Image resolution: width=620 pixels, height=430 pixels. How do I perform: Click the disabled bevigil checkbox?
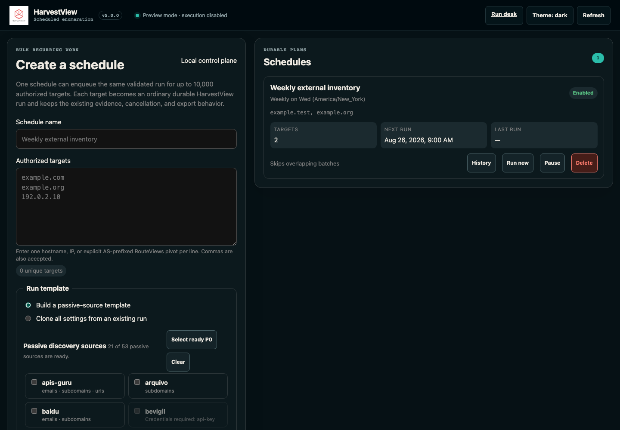137,411
